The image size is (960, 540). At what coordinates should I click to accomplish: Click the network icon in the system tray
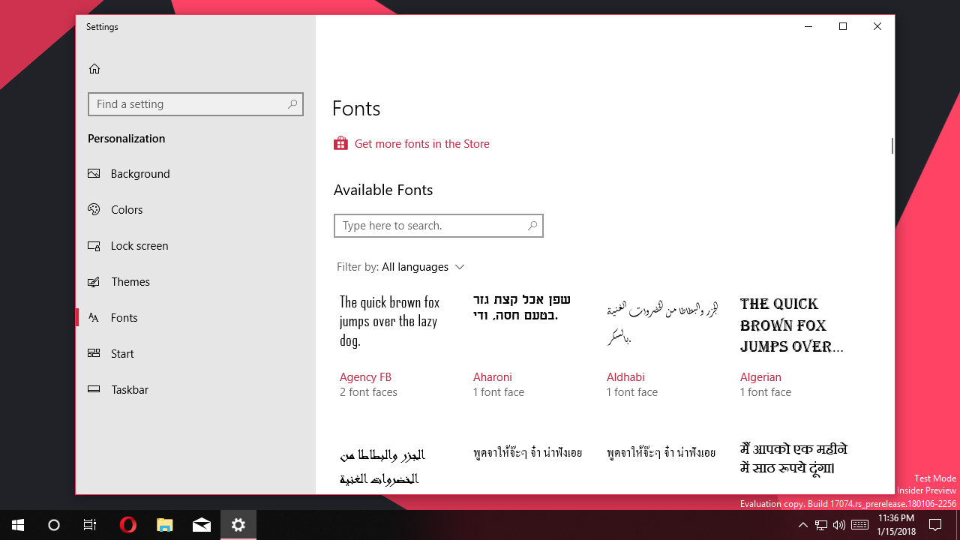[820, 525]
